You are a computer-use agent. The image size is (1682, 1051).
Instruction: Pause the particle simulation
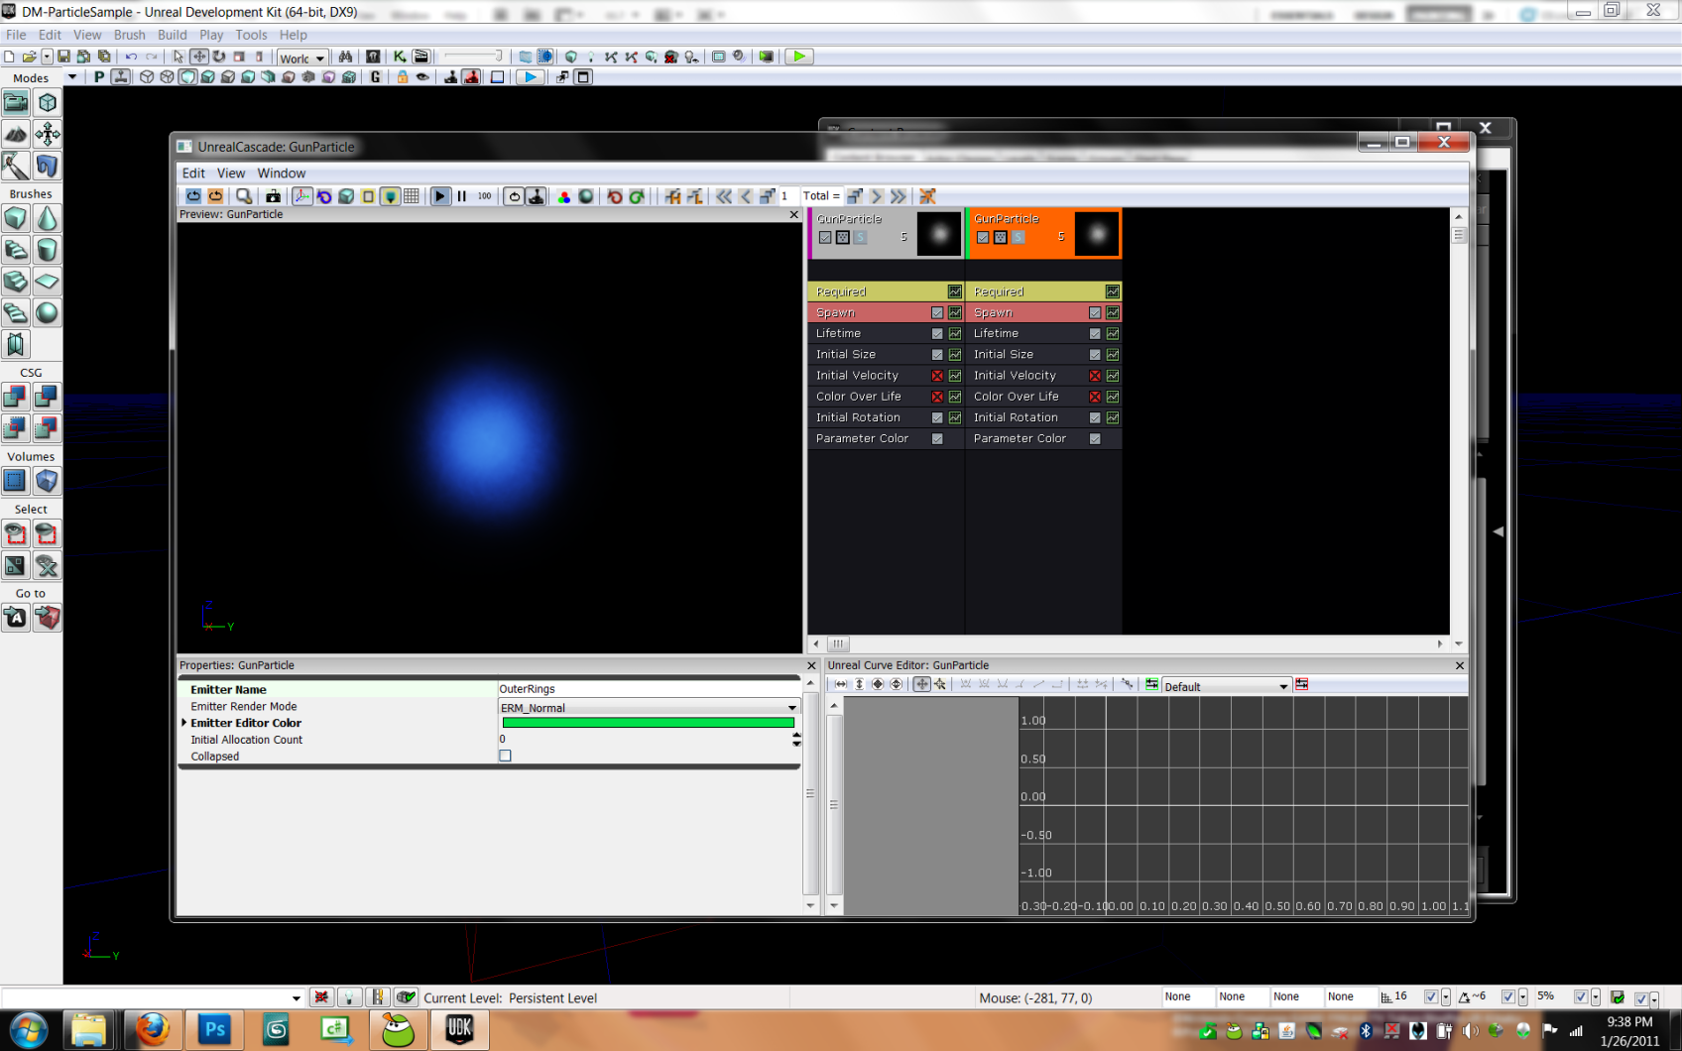pyautogui.click(x=462, y=196)
